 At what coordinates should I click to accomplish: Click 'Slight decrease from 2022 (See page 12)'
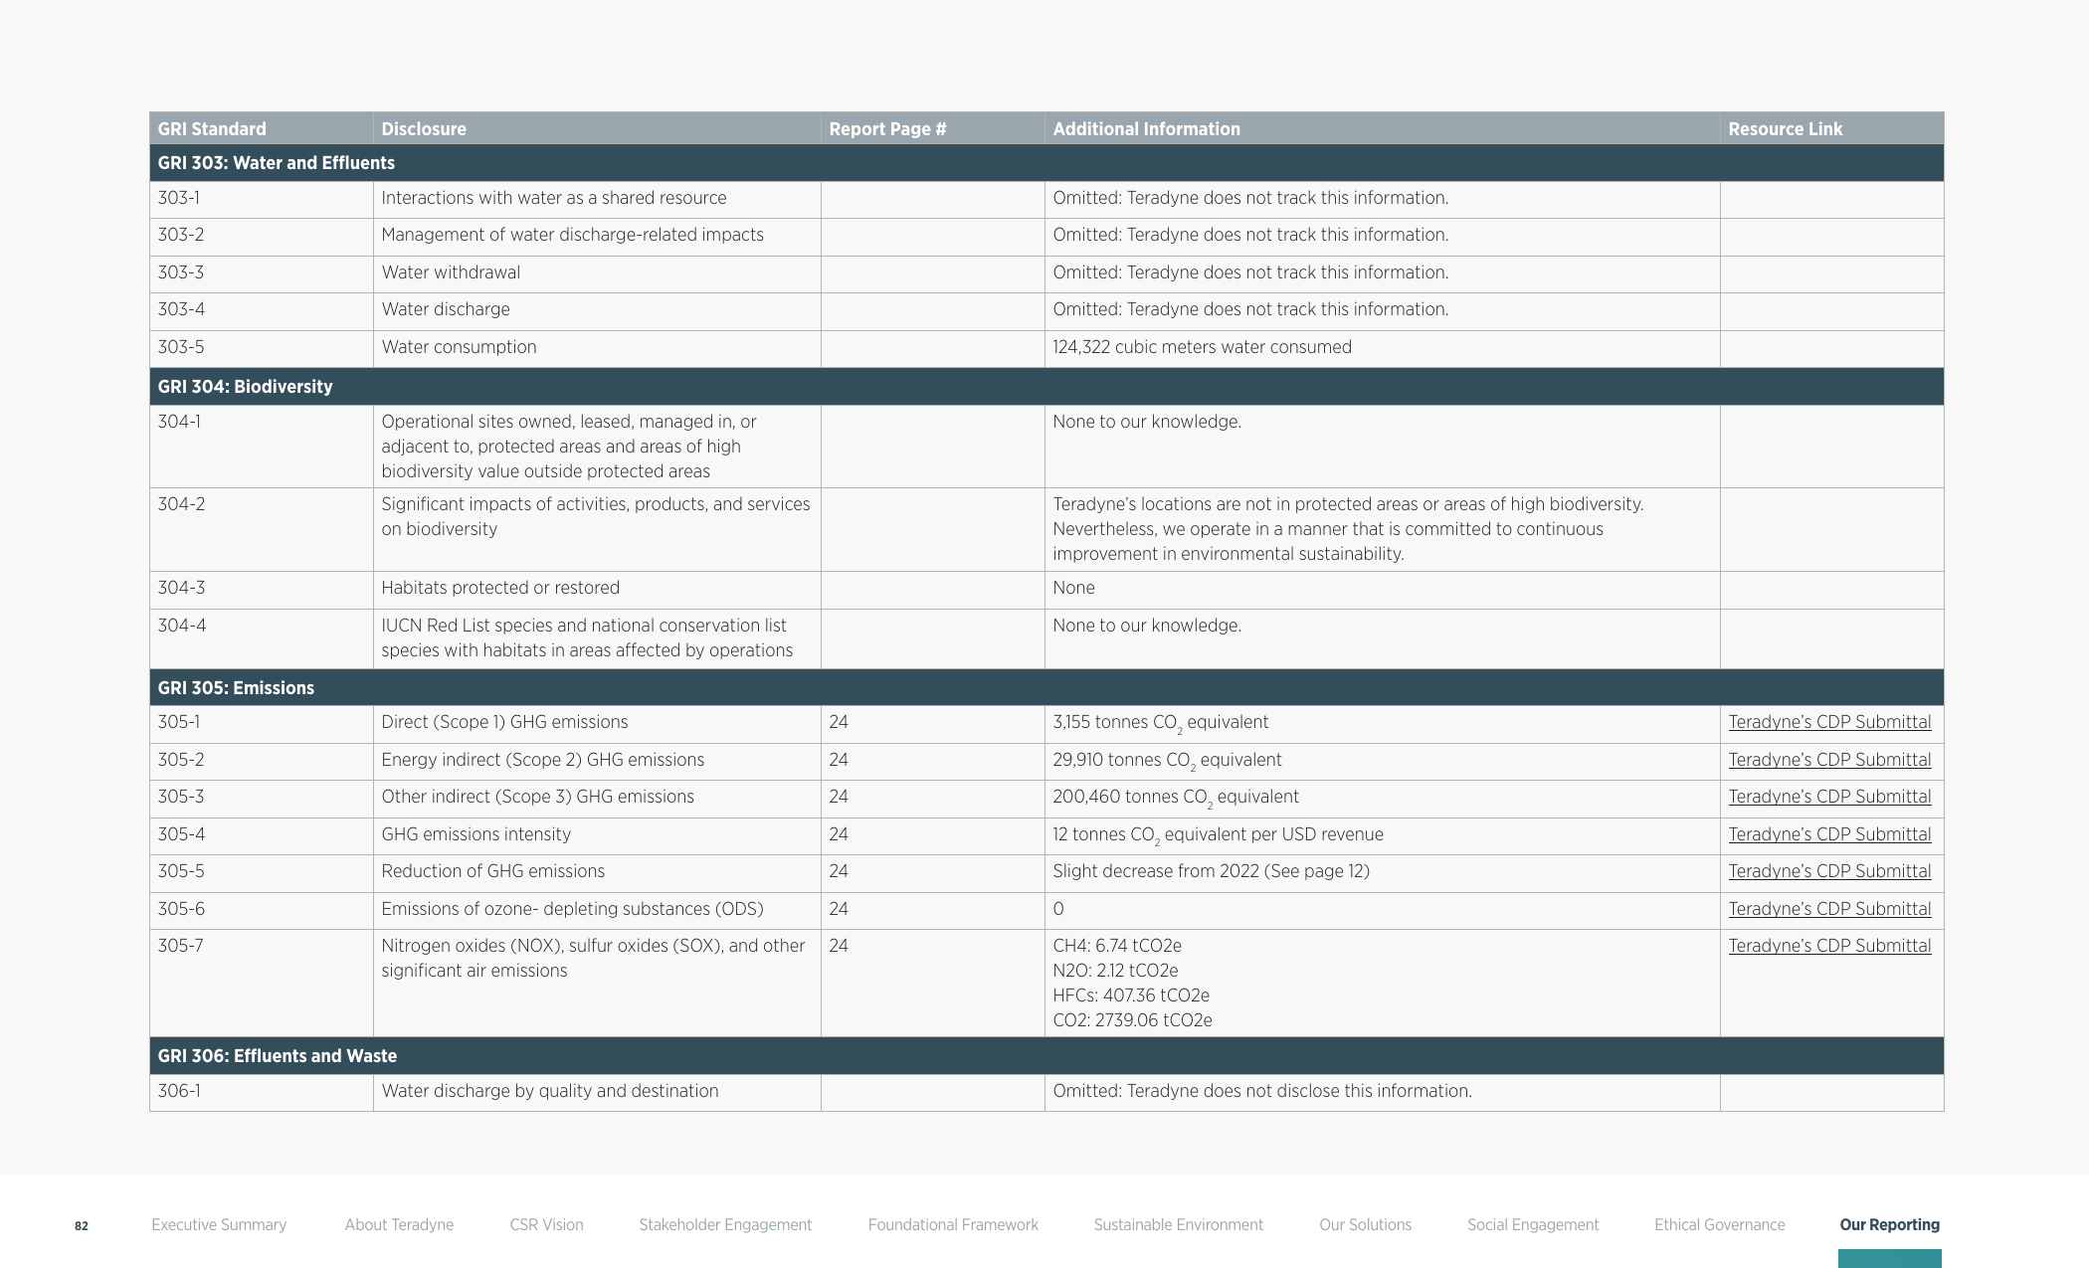tap(1211, 871)
